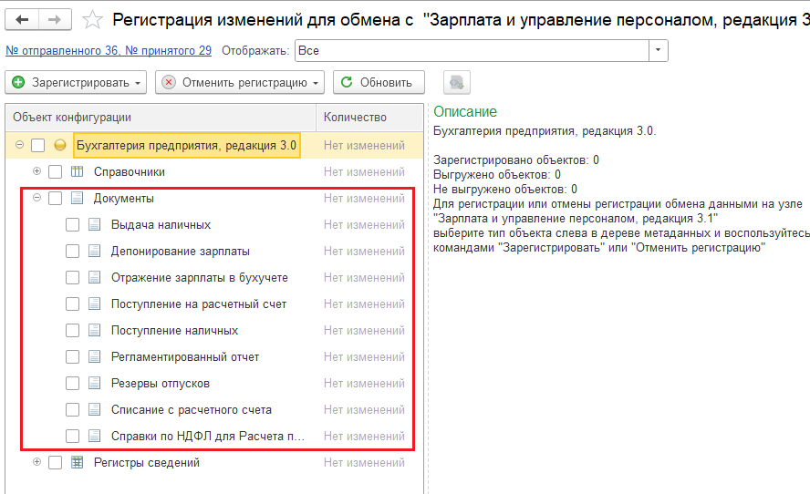Collapse the Документы tree node
Image resolution: width=810 pixels, height=494 pixels.
click(36, 197)
